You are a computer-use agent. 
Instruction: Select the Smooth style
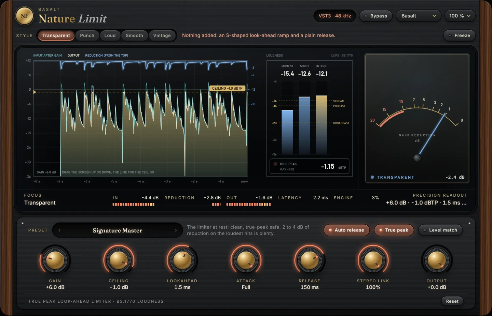[x=134, y=35]
